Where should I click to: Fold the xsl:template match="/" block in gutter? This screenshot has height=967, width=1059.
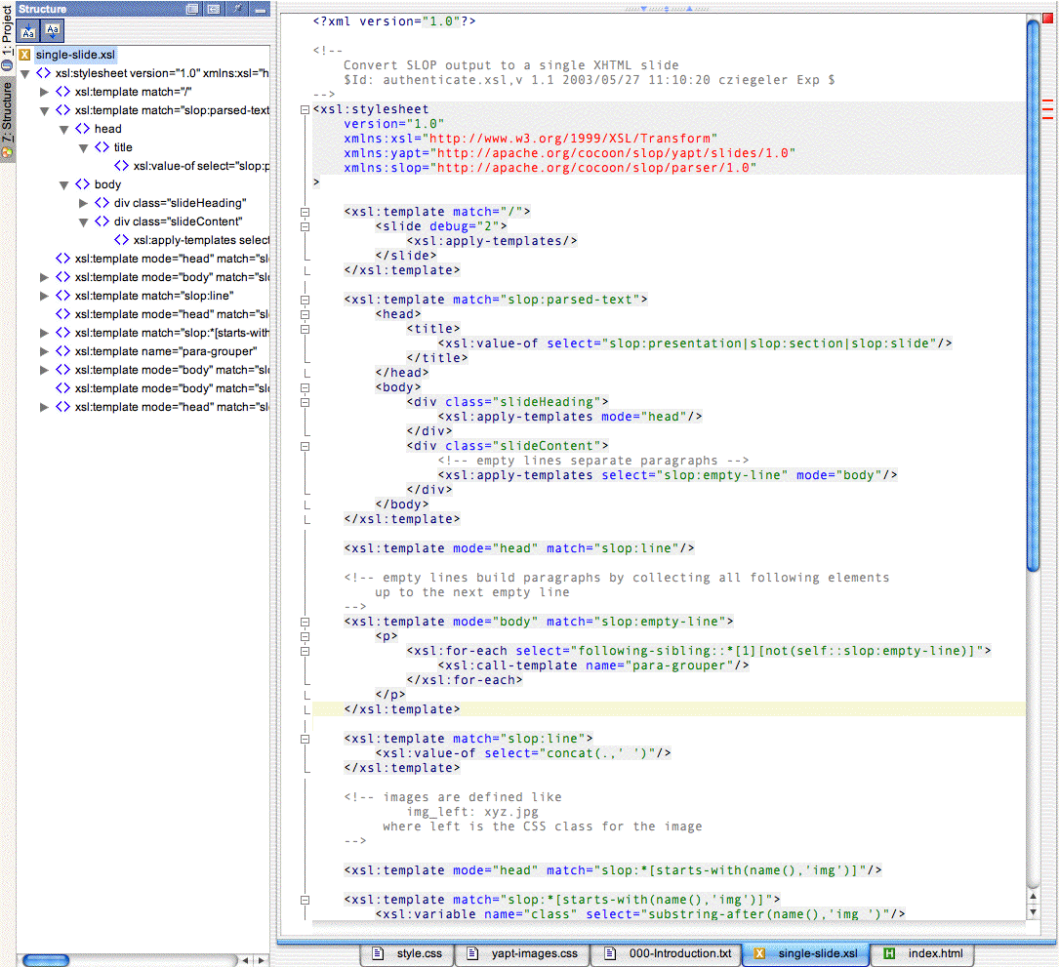coord(305,212)
